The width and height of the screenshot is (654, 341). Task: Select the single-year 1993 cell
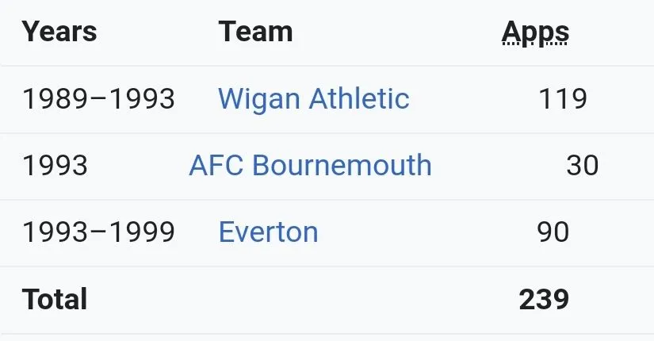tap(55, 165)
